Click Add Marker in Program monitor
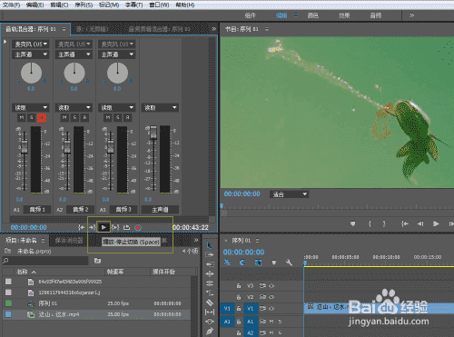 click(x=352, y=223)
